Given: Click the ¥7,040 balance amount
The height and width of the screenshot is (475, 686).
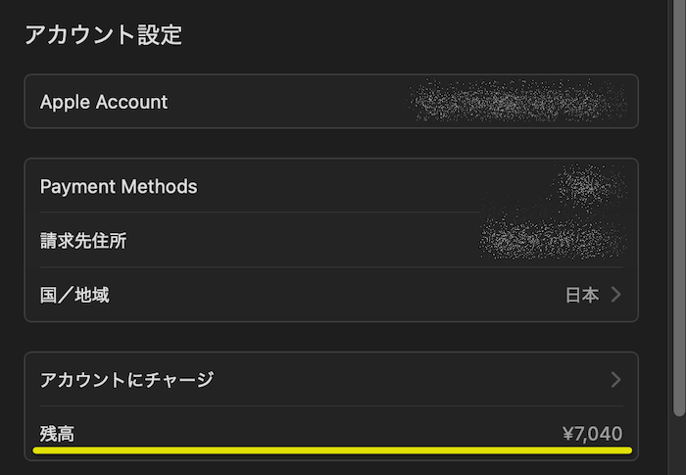Looking at the screenshot, I should coord(592,434).
